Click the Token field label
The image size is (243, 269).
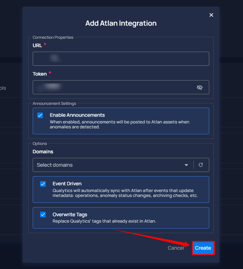coord(40,74)
